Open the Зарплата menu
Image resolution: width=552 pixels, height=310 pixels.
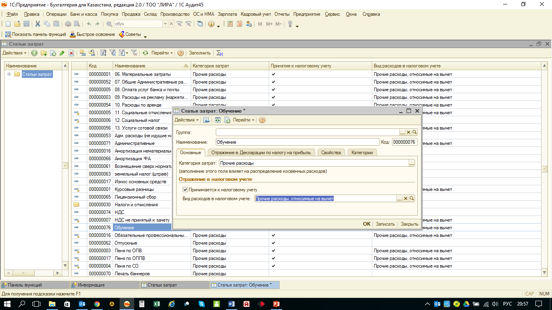pyautogui.click(x=228, y=14)
